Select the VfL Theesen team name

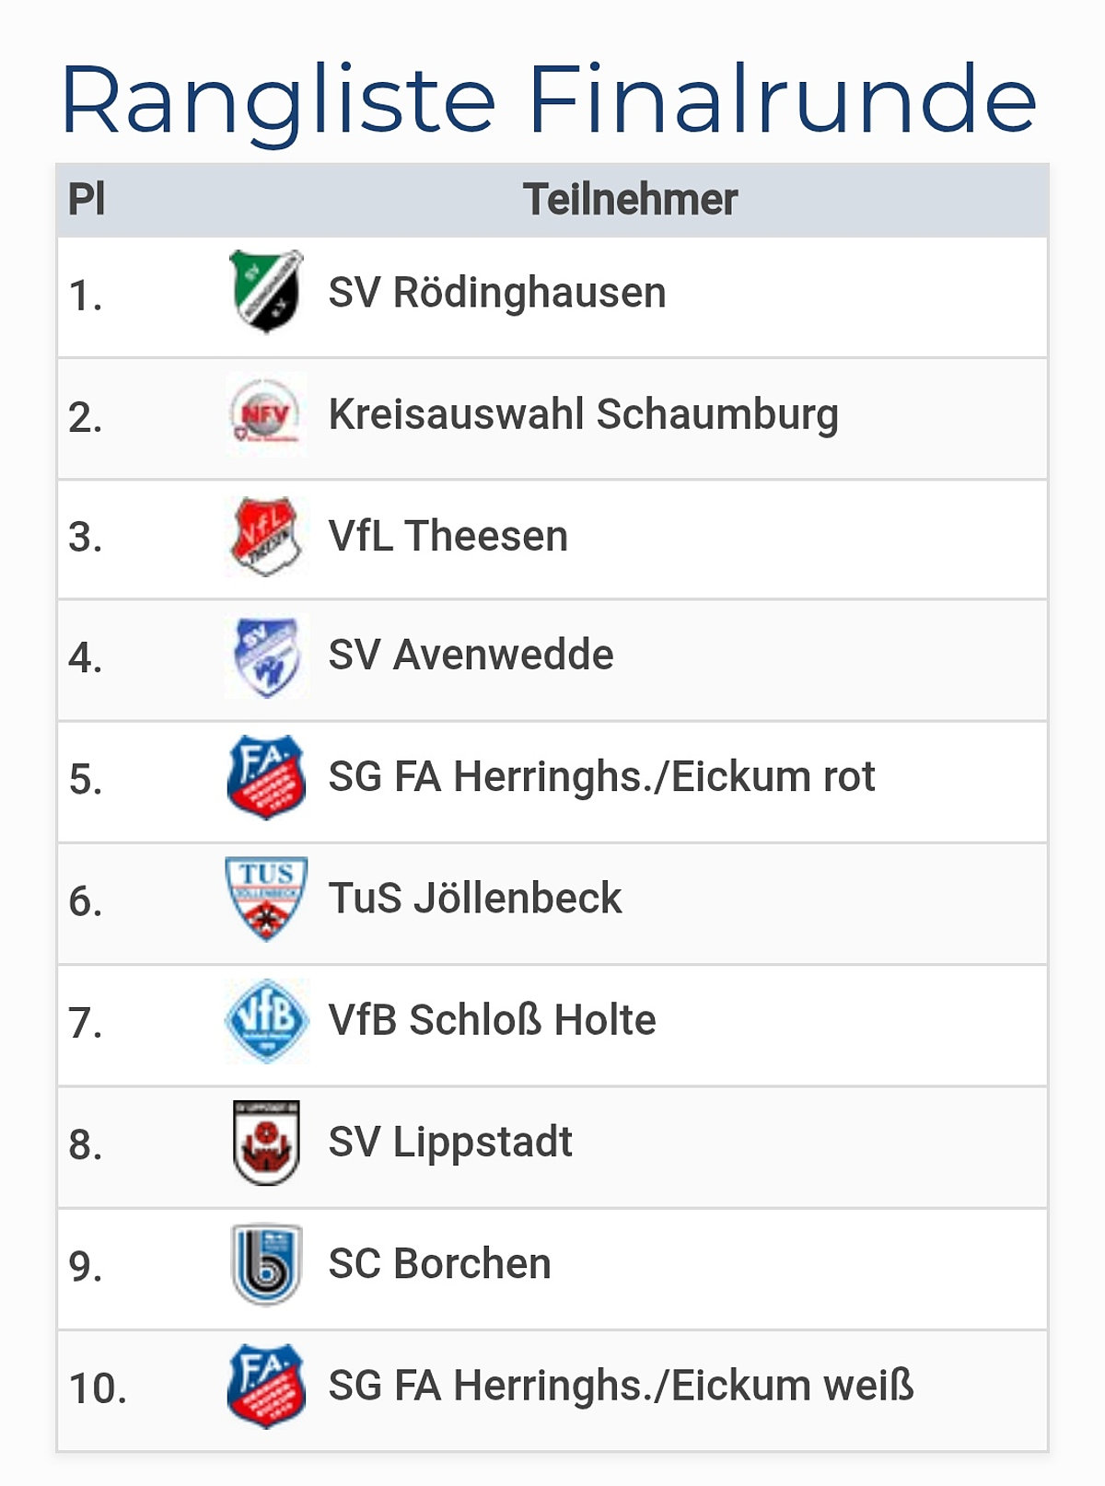(448, 536)
